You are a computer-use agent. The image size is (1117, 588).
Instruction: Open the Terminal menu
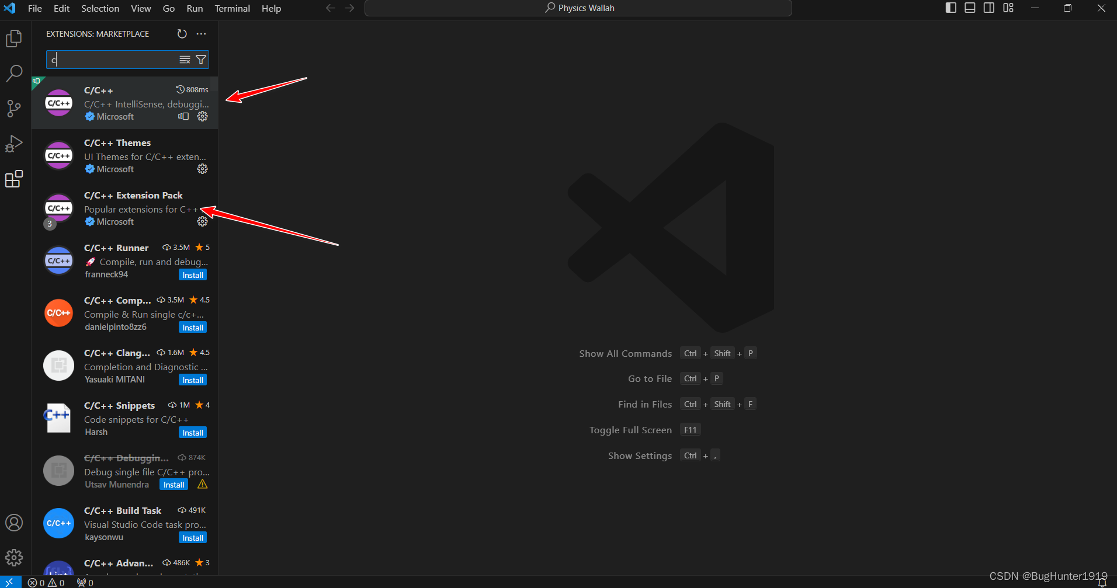click(x=232, y=8)
